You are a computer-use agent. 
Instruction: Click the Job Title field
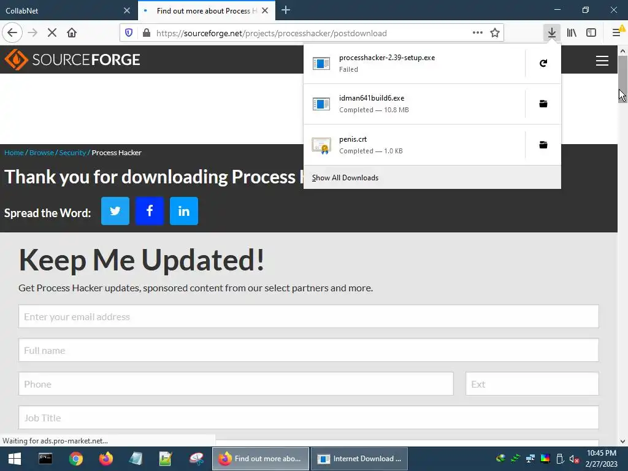[308, 417]
